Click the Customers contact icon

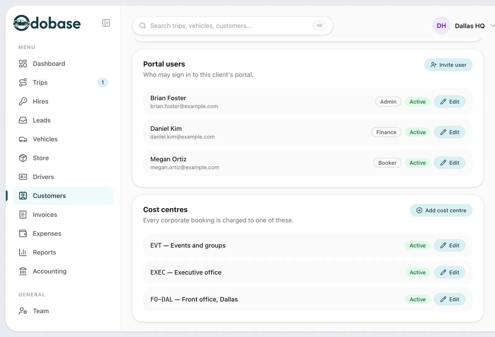click(23, 196)
